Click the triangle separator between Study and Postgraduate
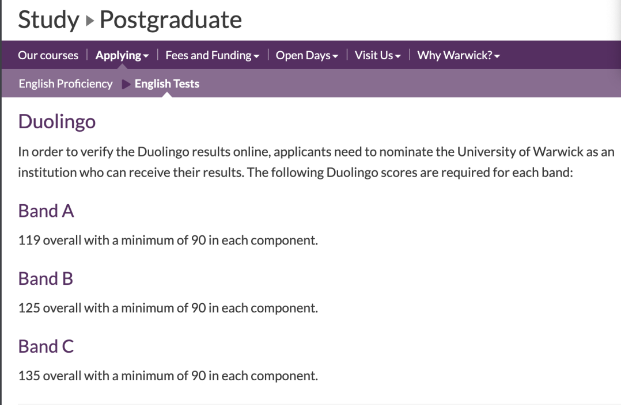The image size is (621, 405). (90, 21)
